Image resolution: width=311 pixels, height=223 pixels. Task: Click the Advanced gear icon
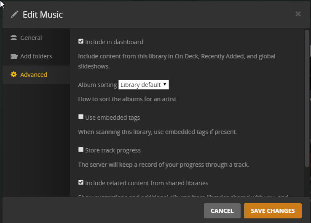14,75
